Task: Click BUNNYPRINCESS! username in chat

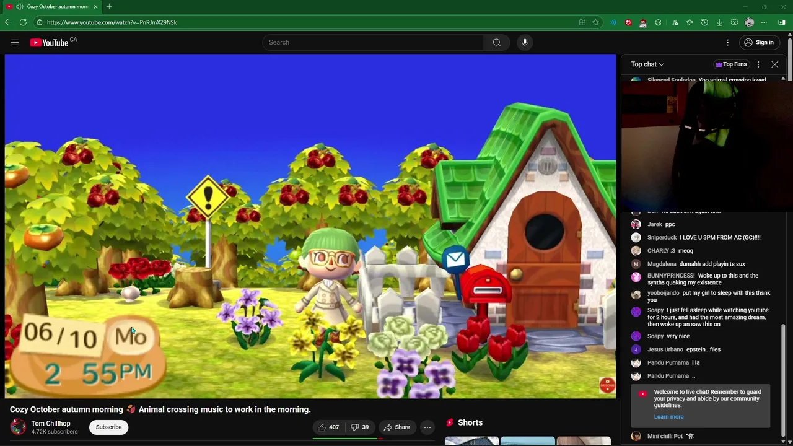Action: point(671,276)
